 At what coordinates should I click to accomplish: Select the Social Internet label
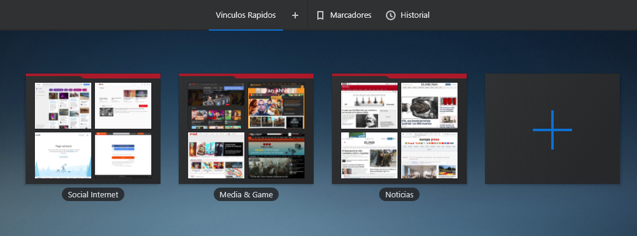[93, 194]
